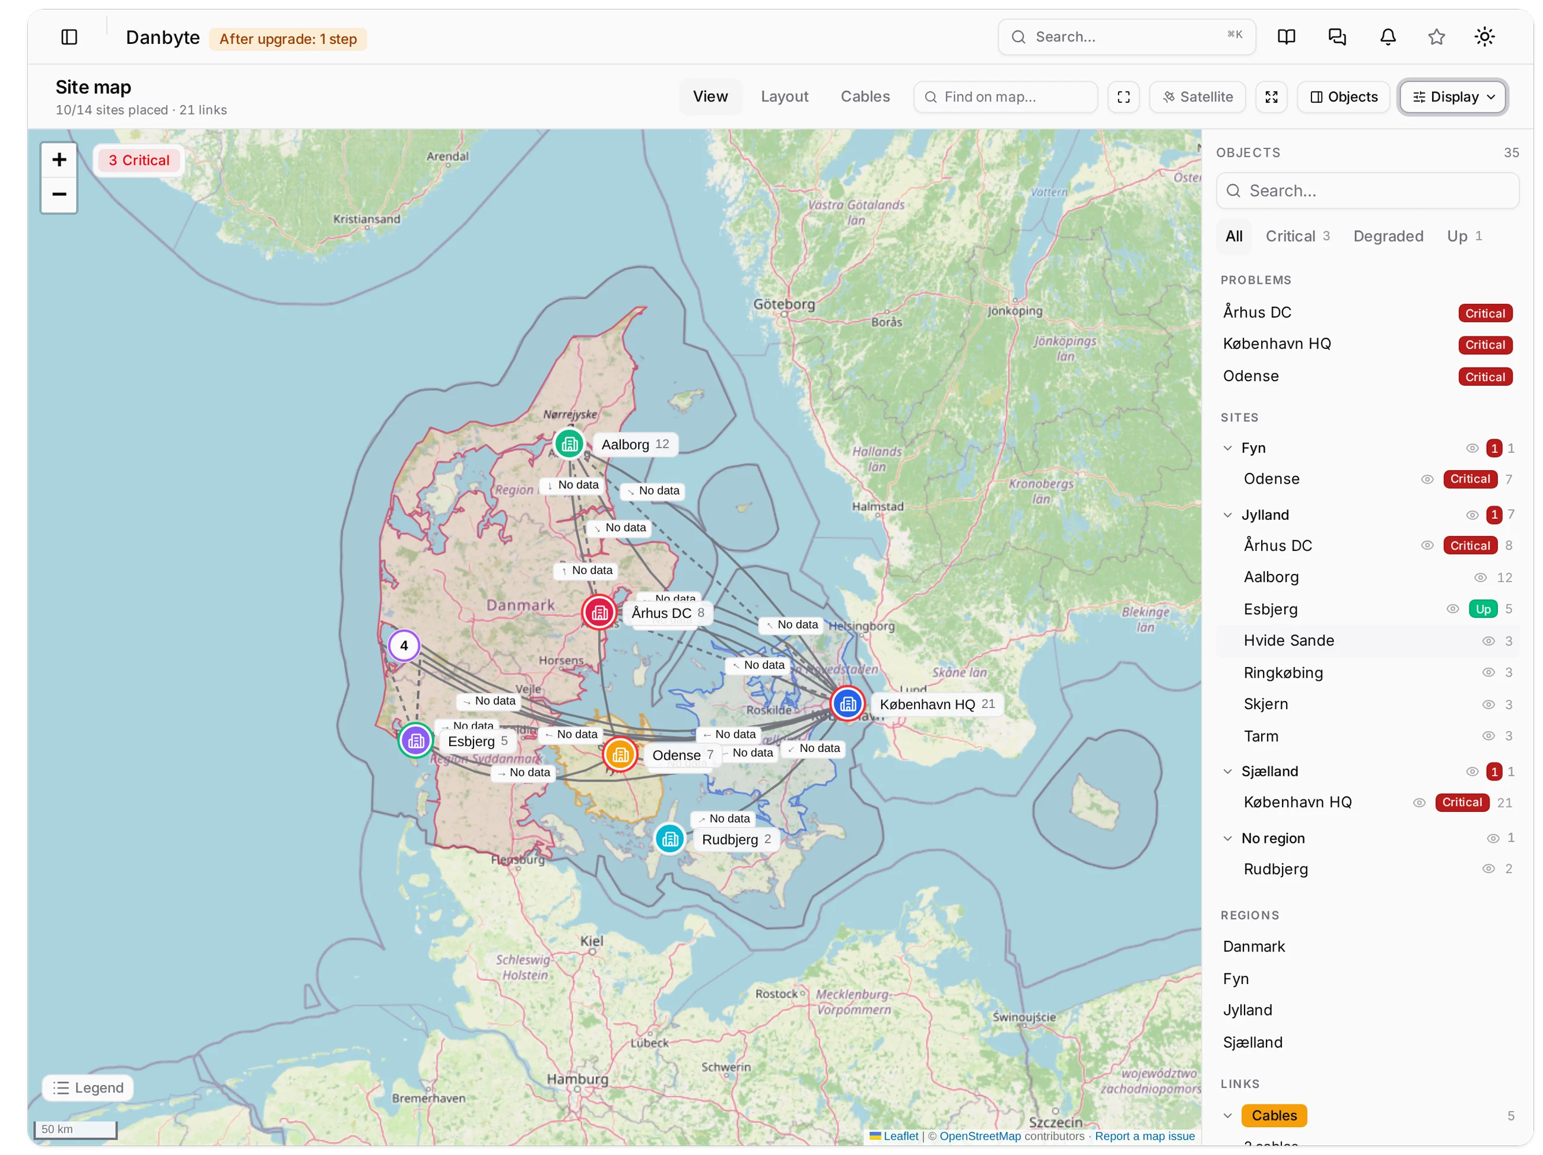Toggle visibility of Esbjerg site
This screenshot has width=1543, height=1155.
[x=1452, y=609]
